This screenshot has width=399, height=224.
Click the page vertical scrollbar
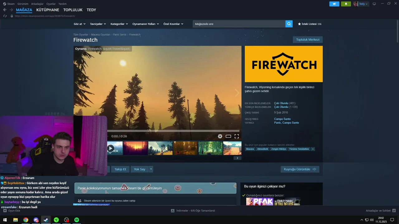point(397,31)
